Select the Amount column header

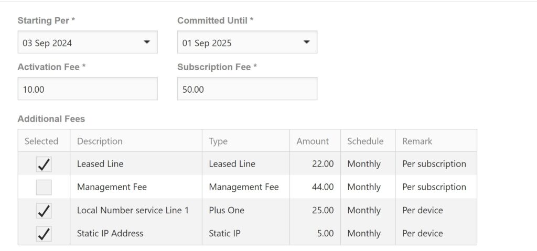pos(313,141)
